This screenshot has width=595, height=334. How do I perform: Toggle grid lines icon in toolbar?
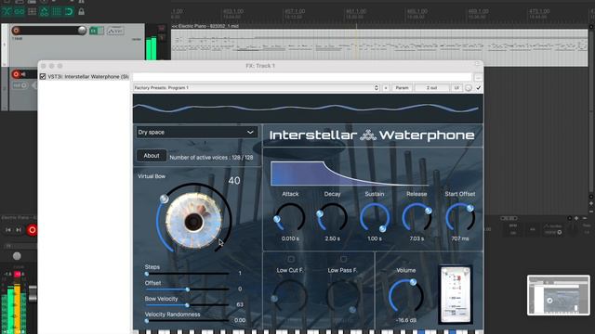point(57,12)
